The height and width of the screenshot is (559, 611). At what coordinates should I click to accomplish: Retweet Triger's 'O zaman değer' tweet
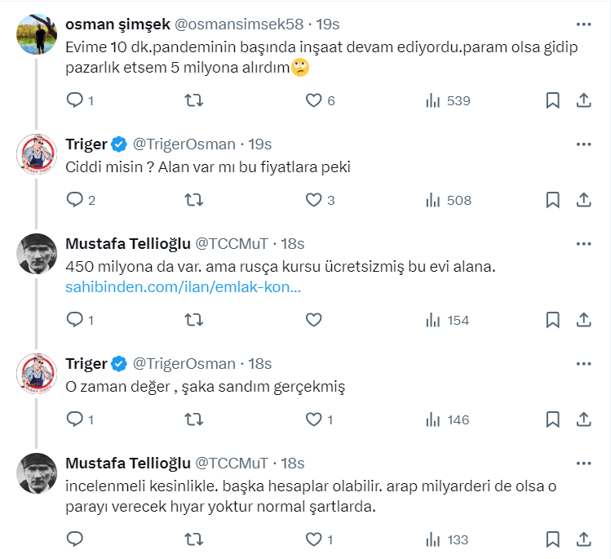pos(194,419)
